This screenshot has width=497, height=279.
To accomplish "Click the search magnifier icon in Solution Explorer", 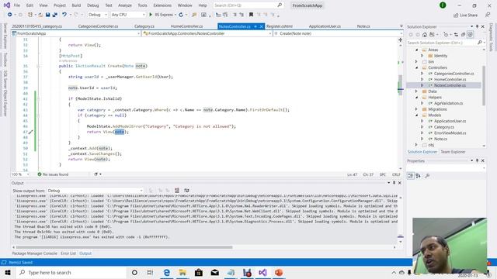I will click(x=480, y=43).
